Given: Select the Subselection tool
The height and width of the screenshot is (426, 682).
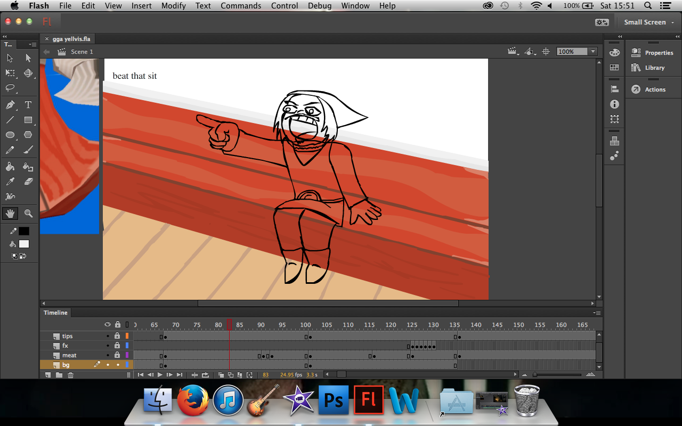Looking at the screenshot, I should (x=28, y=58).
